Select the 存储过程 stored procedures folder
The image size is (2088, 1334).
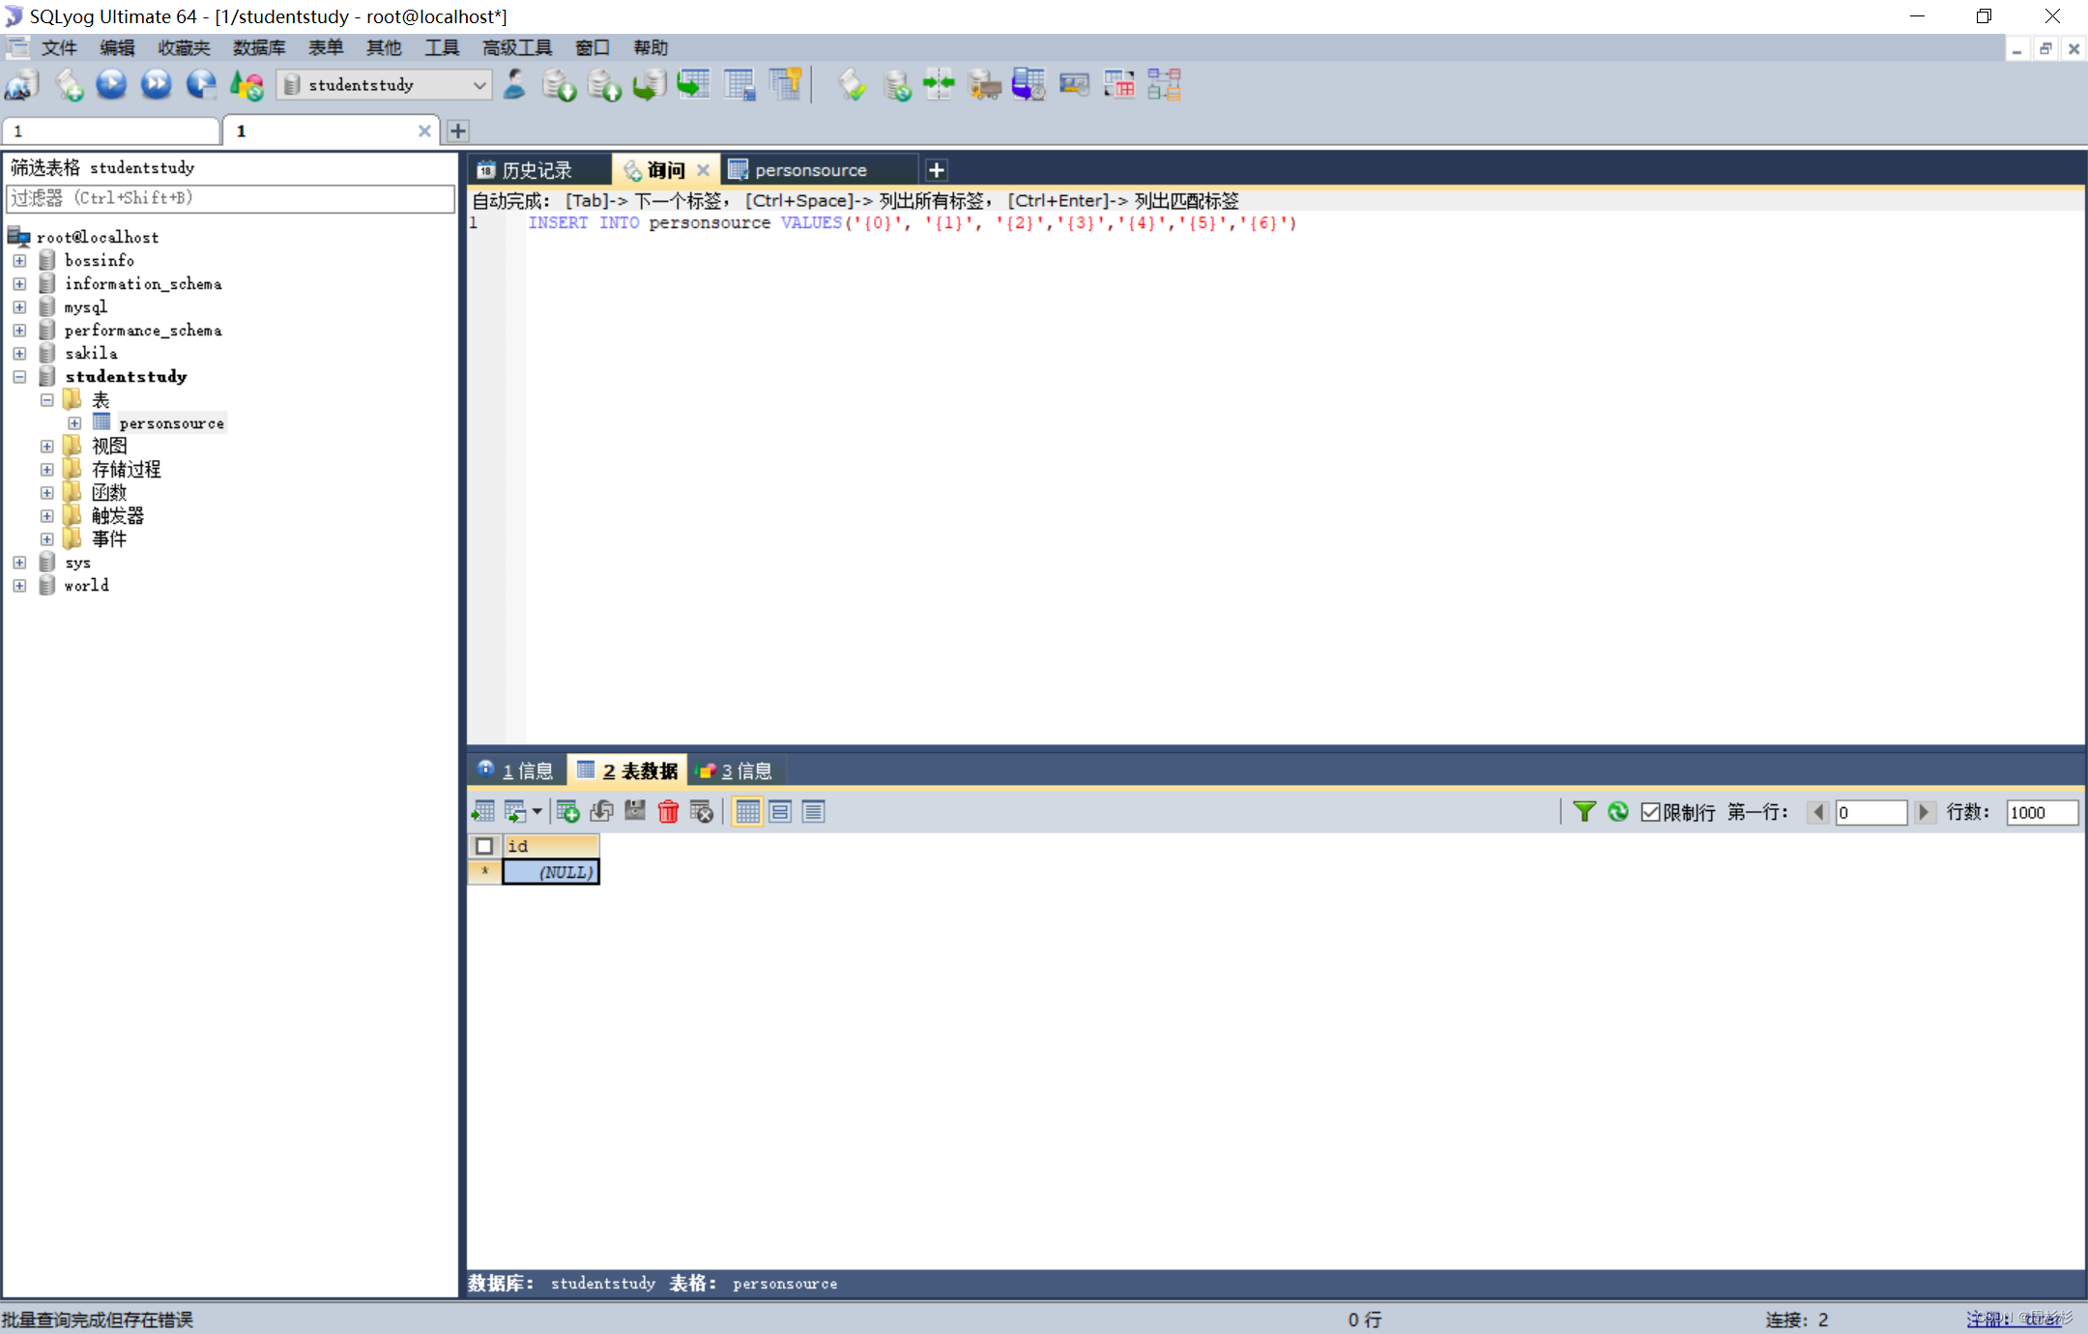coord(126,469)
